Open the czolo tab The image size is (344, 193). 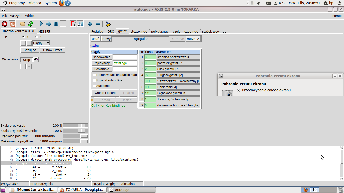coord(177,31)
